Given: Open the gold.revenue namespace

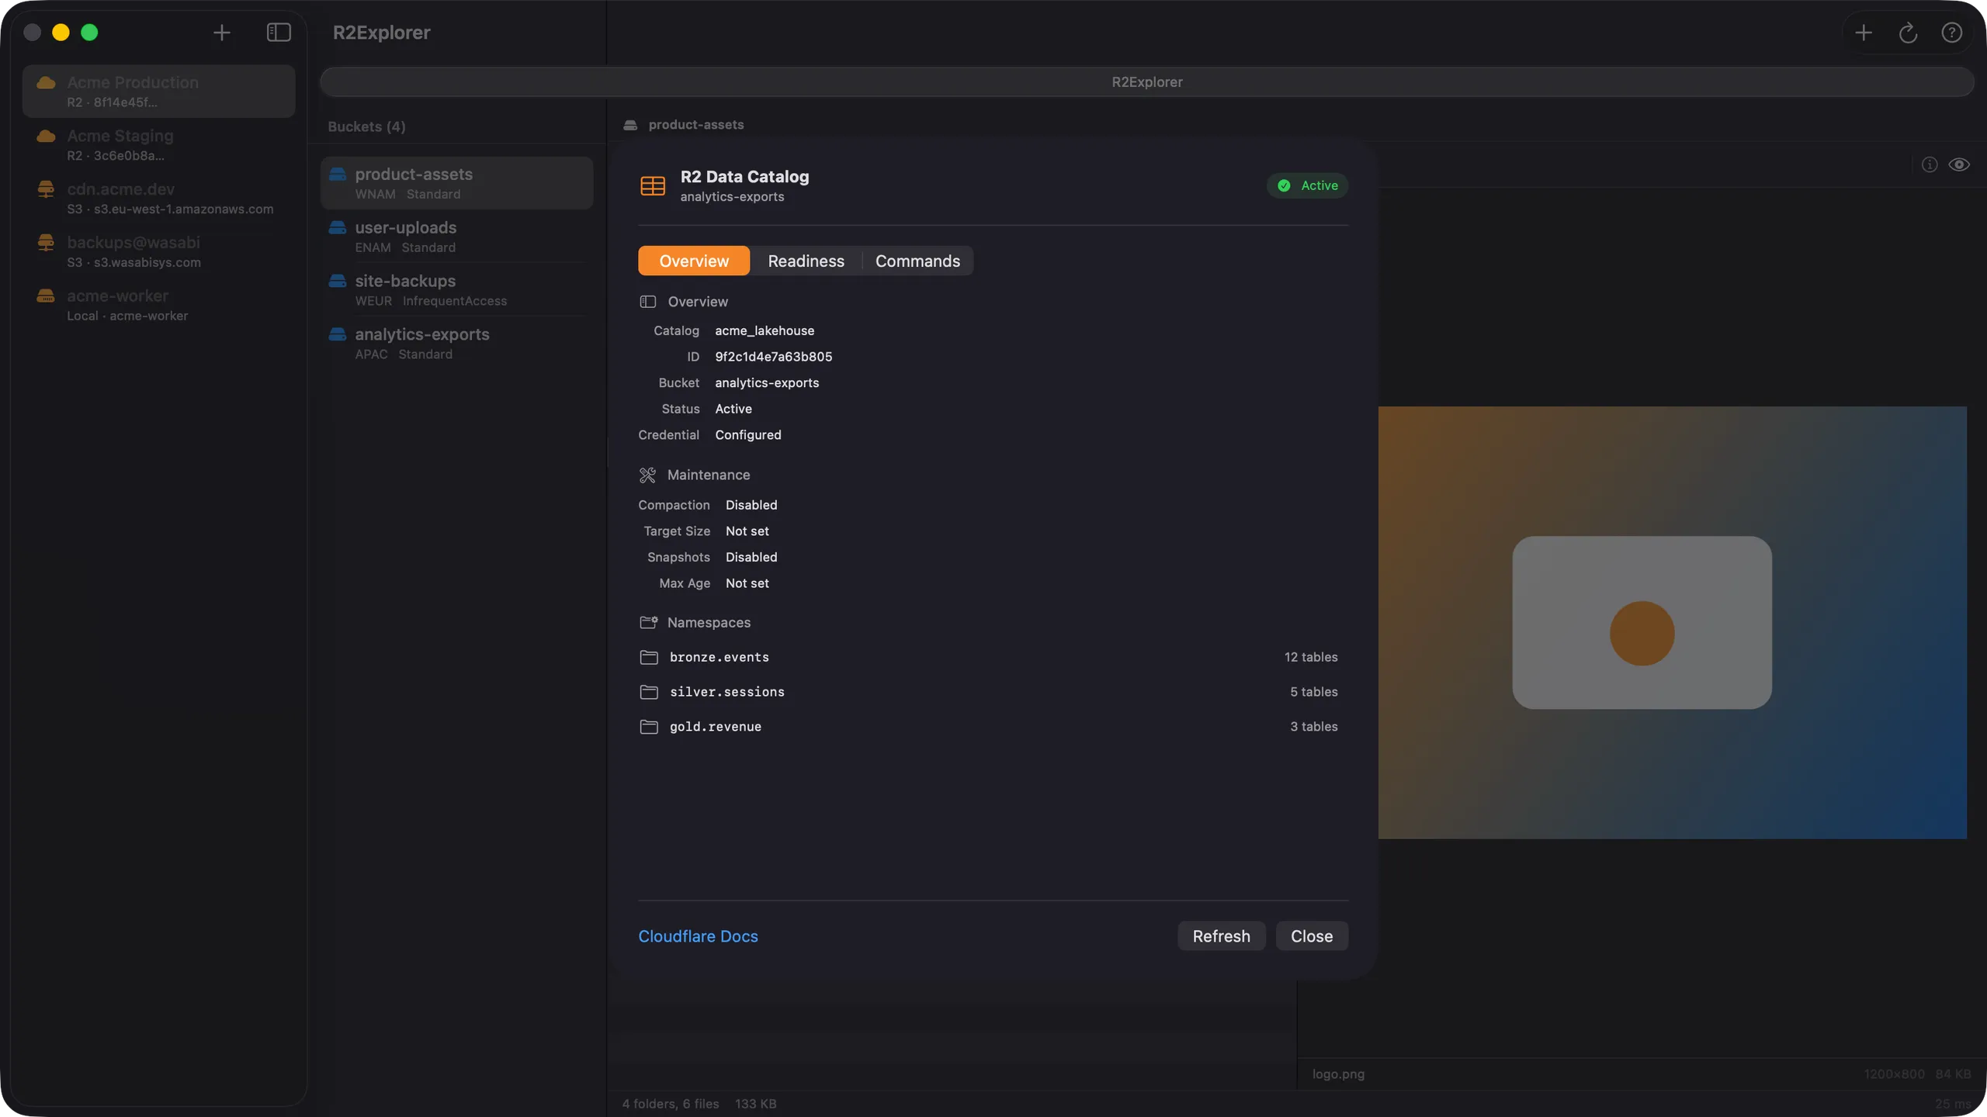Looking at the screenshot, I should point(993,727).
